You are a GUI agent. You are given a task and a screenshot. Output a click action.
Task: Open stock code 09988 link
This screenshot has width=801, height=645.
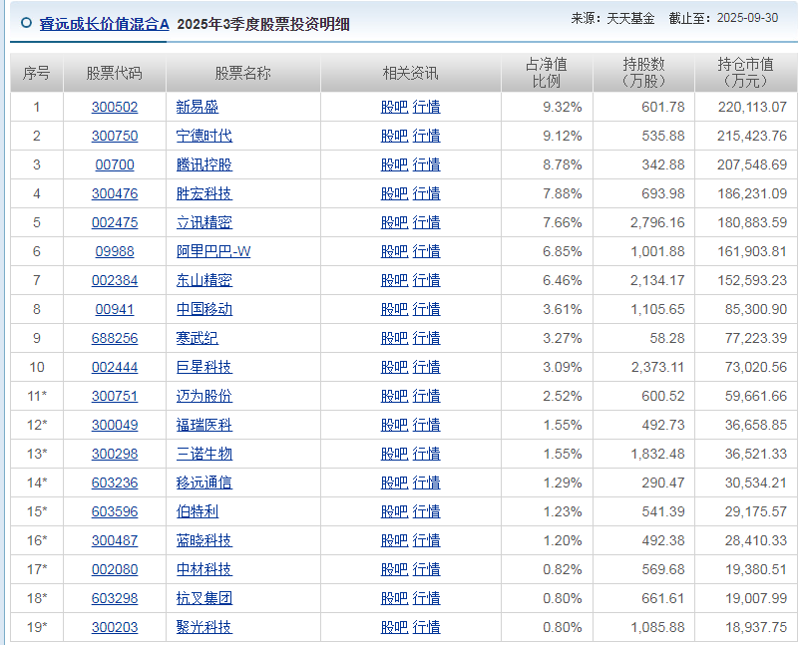[115, 251]
